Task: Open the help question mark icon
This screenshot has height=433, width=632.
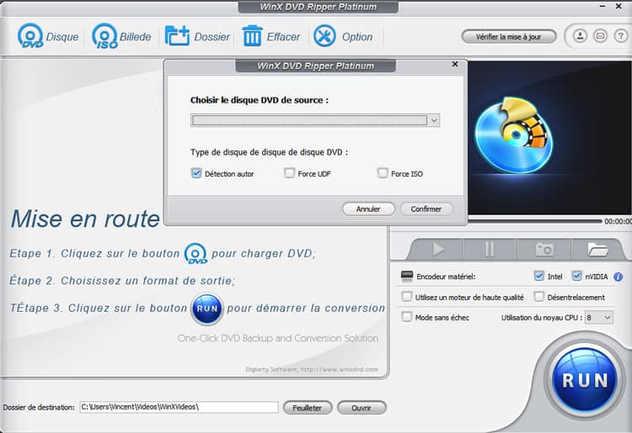Action: pos(621,36)
